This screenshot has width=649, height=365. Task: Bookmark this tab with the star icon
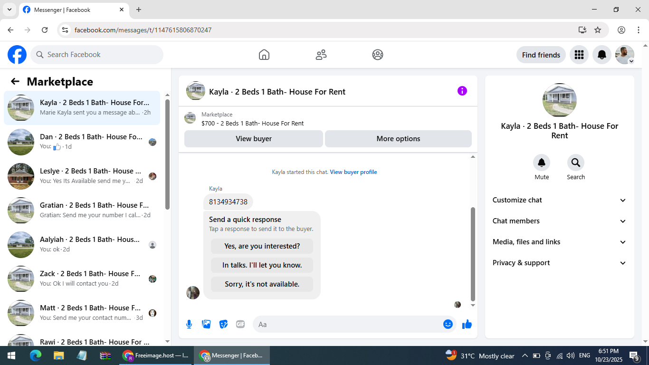[x=598, y=30]
